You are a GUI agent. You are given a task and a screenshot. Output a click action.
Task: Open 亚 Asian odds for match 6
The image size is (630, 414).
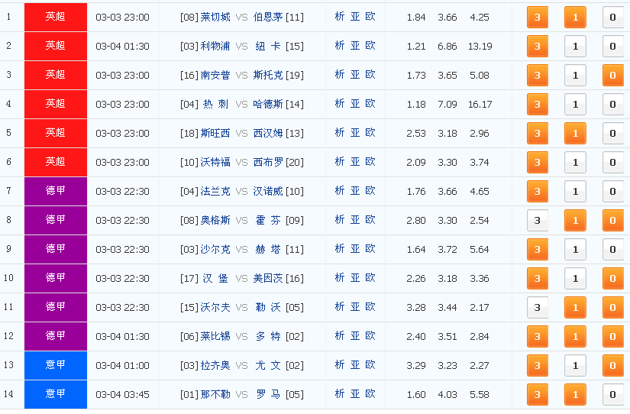click(x=355, y=162)
